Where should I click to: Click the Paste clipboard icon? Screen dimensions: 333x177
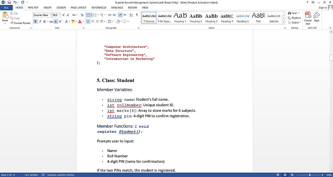pyautogui.click(x=5, y=16)
